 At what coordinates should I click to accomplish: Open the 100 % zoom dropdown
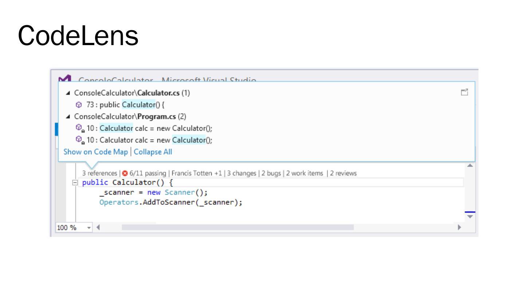click(x=89, y=228)
